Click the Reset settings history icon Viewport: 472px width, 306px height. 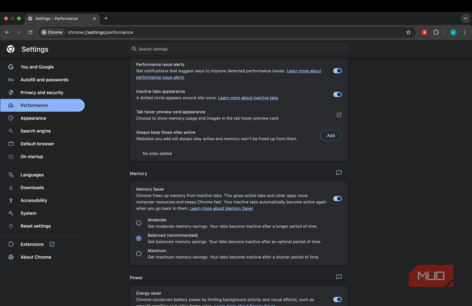(x=11, y=226)
